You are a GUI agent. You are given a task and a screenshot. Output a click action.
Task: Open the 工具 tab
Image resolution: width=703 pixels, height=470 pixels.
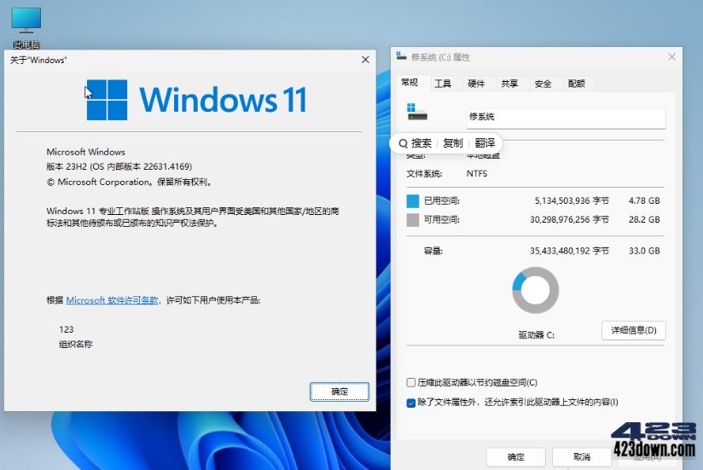point(443,84)
